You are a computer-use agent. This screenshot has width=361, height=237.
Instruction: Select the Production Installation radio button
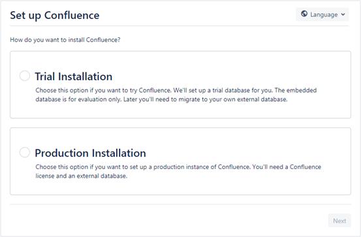coord(25,153)
